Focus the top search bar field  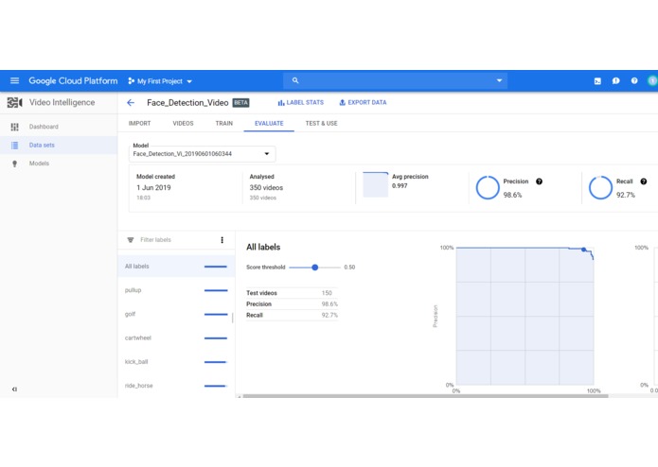coord(395,80)
